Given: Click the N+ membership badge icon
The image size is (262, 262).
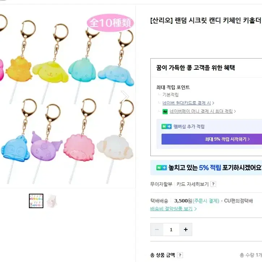Looking at the screenshot, I should click(167, 126).
